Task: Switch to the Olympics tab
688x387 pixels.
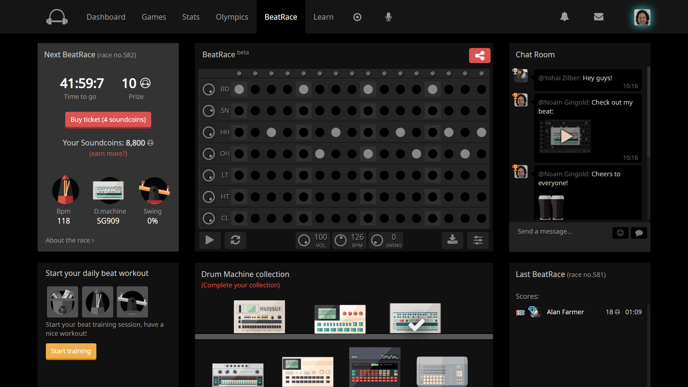Action: point(232,17)
